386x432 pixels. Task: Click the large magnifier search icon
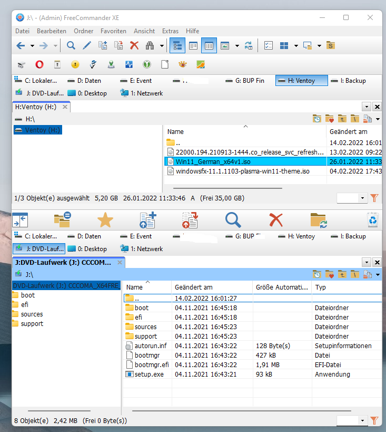[233, 220]
